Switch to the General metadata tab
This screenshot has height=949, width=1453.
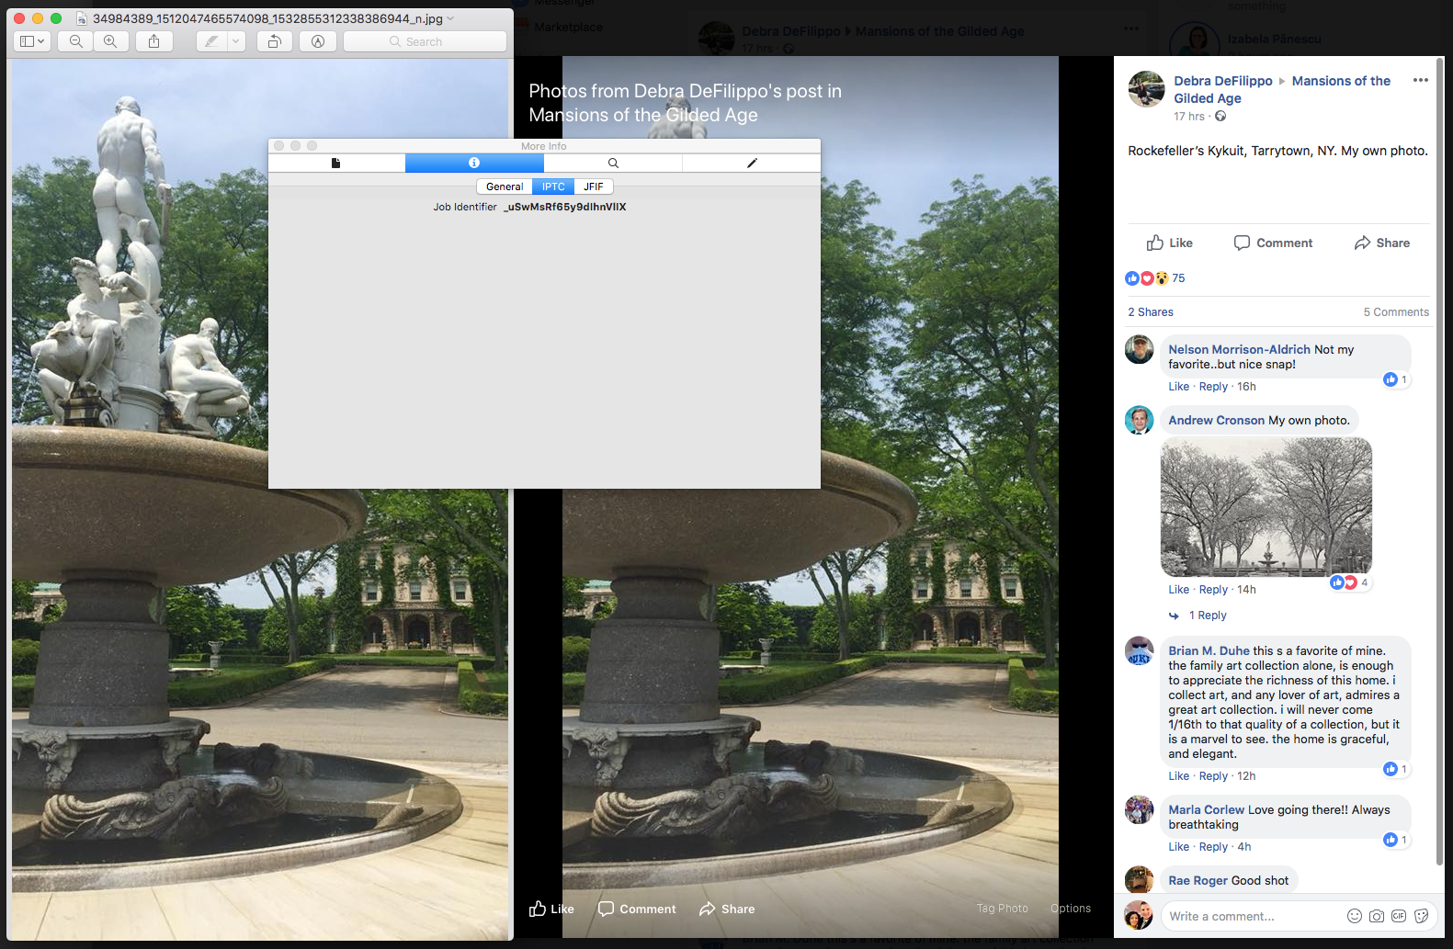[x=505, y=186]
